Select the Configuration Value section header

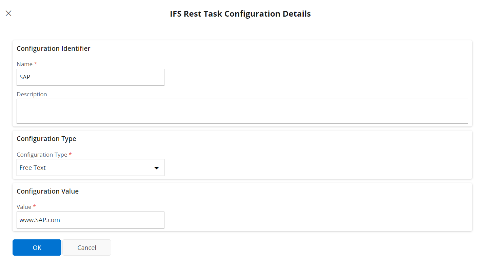47,191
